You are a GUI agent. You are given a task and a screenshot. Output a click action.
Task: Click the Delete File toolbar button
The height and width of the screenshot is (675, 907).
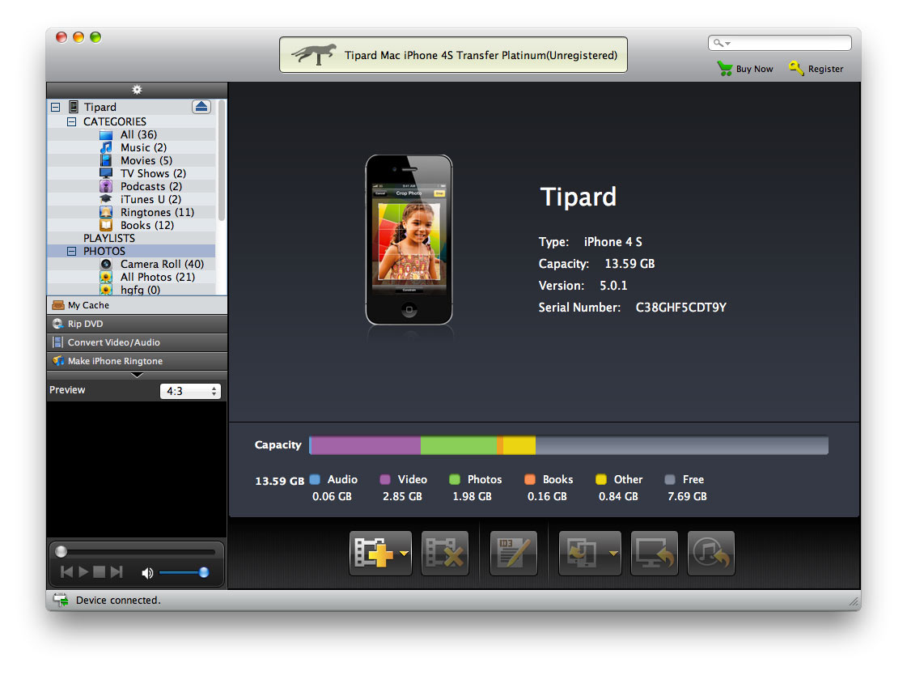click(444, 553)
